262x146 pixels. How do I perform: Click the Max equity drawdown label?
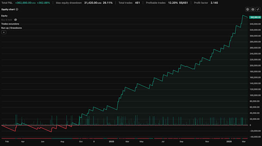pyautogui.click(x=69, y=3)
